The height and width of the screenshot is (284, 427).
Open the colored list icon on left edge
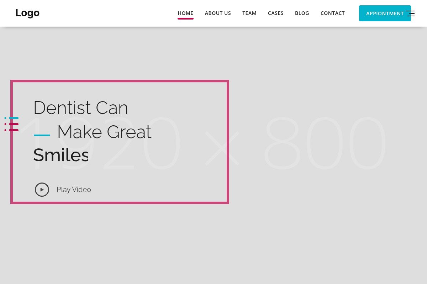click(x=11, y=124)
